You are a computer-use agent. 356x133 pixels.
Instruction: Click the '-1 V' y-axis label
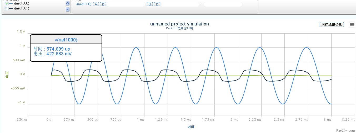[x=22, y=103]
